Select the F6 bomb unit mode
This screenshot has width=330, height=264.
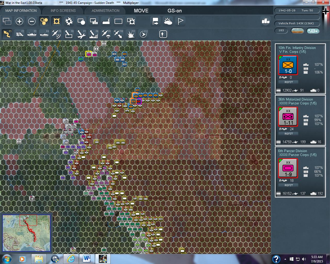[69, 34]
